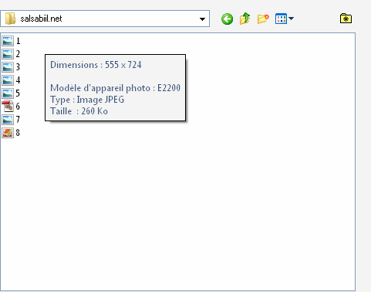Image resolution: width=371 pixels, height=292 pixels.
Task: Expand the views dropdown arrow
Action: 291,19
